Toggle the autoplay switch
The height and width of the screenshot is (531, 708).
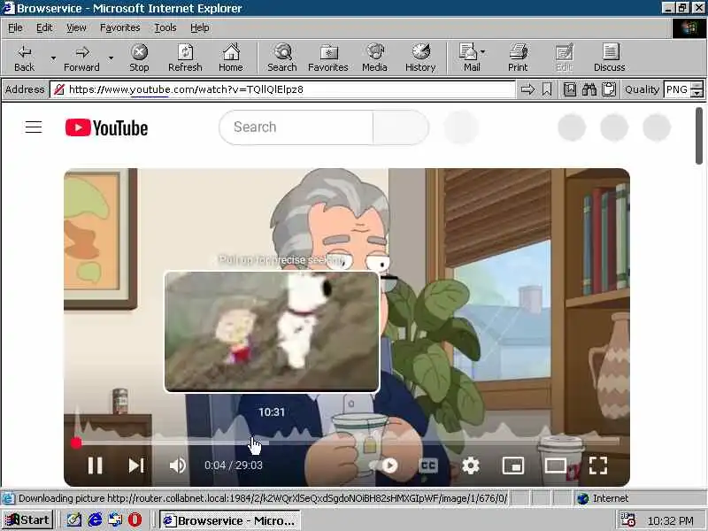pos(384,466)
